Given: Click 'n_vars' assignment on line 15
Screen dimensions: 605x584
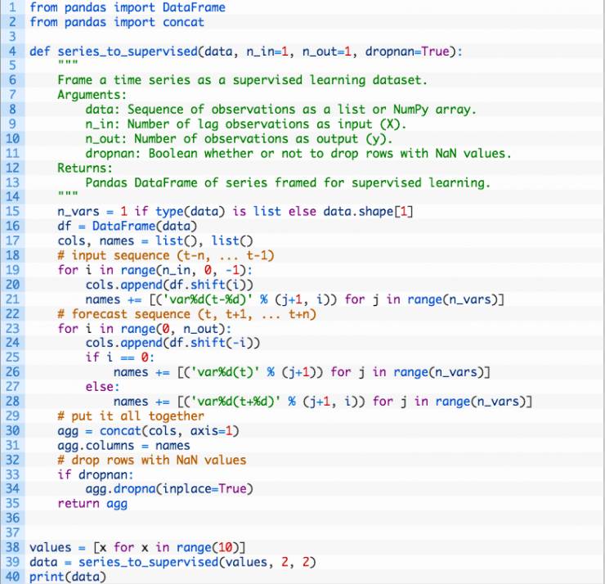Looking at the screenshot, I should point(78,212).
